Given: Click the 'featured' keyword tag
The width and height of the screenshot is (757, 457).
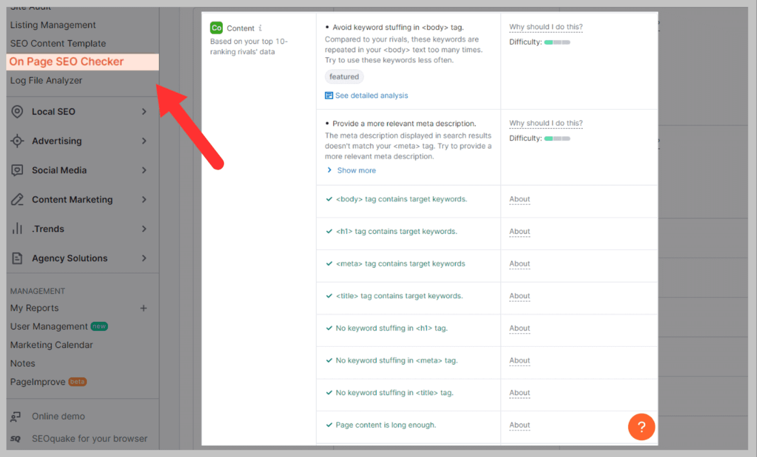Looking at the screenshot, I should [x=344, y=77].
